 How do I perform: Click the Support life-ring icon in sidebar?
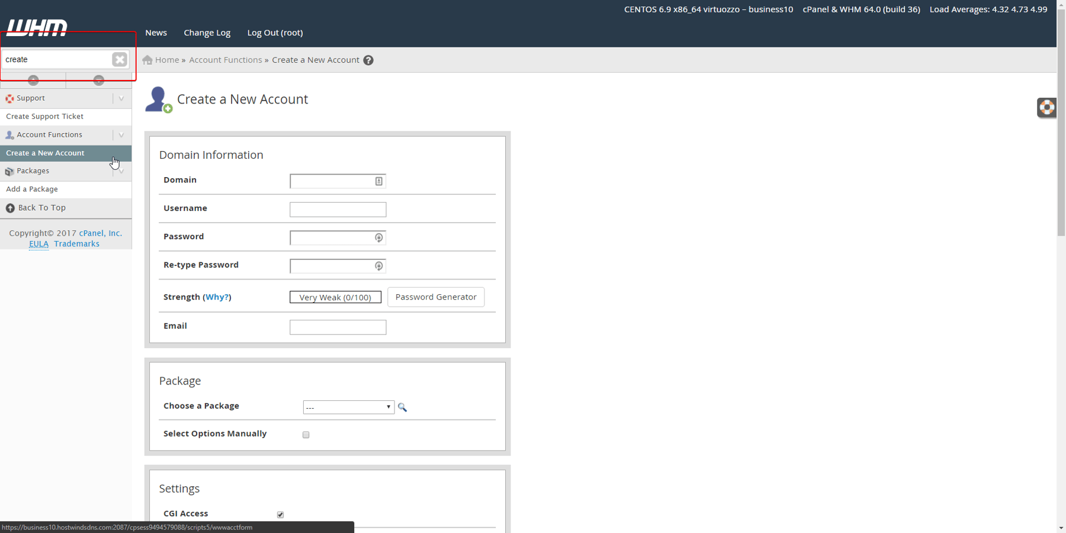[x=9, y=98]
